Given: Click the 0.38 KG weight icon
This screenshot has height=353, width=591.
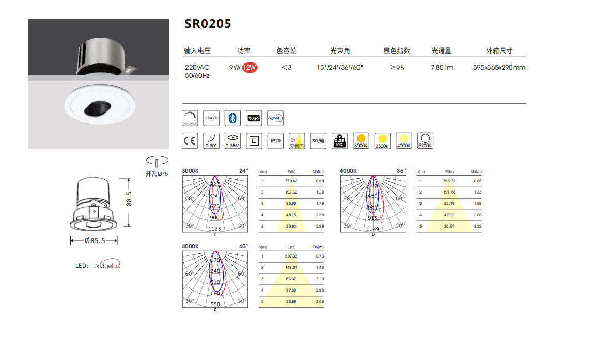Looking at the screenshot, I should (339, 141).
